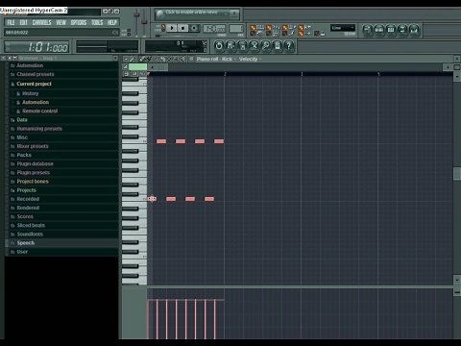
Task: Open the piano roll wrench tools icon
Action: pyautogui.click(x=132, y=59)
